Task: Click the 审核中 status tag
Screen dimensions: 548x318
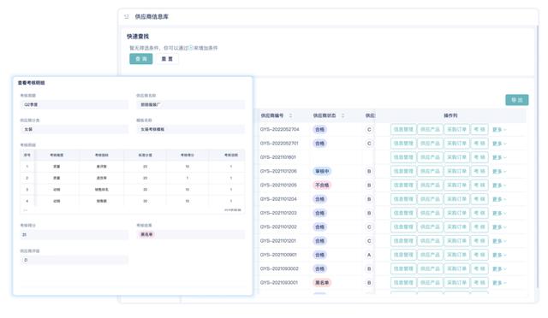Action: (x=322, y=171)
